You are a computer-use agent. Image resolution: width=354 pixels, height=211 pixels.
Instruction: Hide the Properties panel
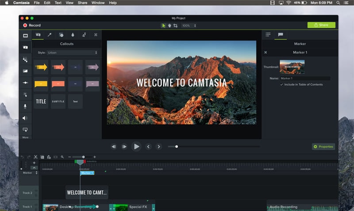coord(323,147)
